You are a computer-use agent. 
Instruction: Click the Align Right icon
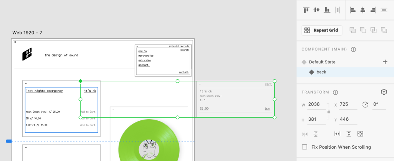tap(373, 10)
